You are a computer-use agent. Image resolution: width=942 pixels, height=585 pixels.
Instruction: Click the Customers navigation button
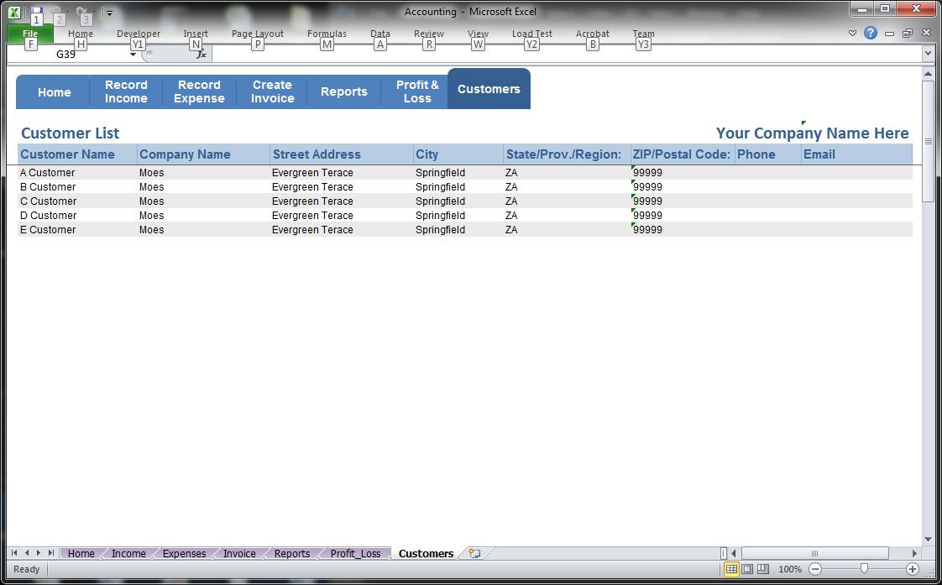click(x=489, y=89)
